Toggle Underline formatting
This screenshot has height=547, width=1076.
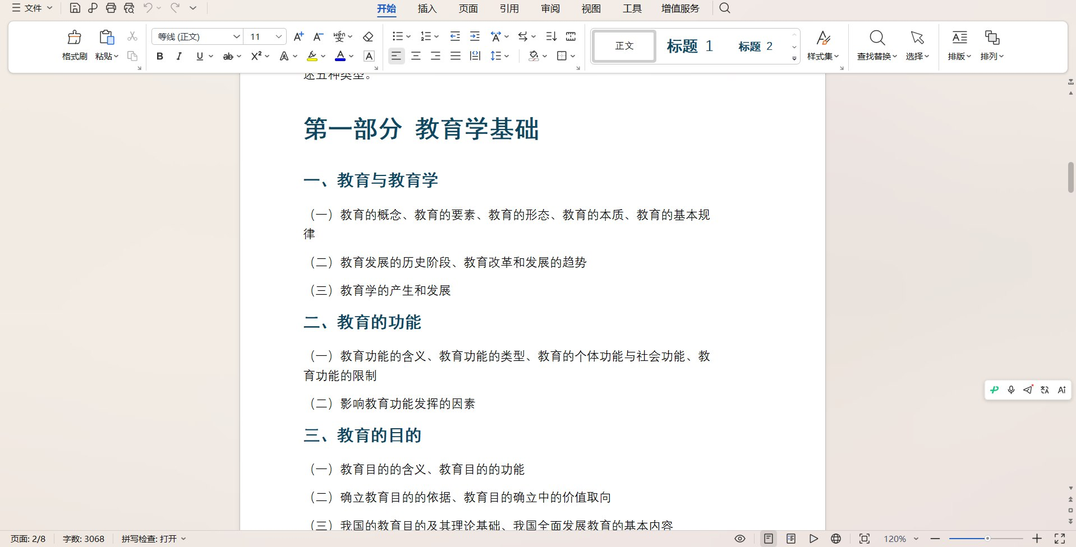200,56
